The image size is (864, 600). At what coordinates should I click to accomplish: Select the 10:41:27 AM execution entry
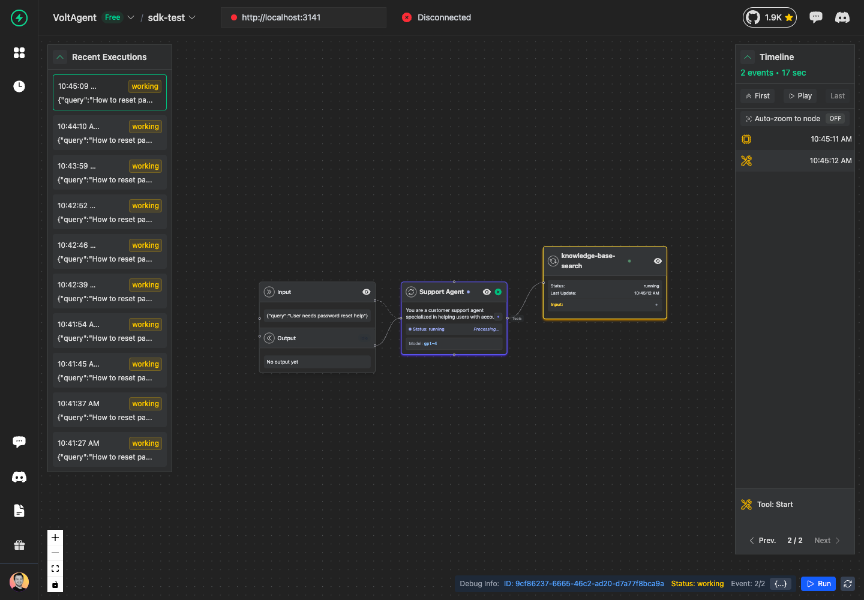[x=110, y=449]
